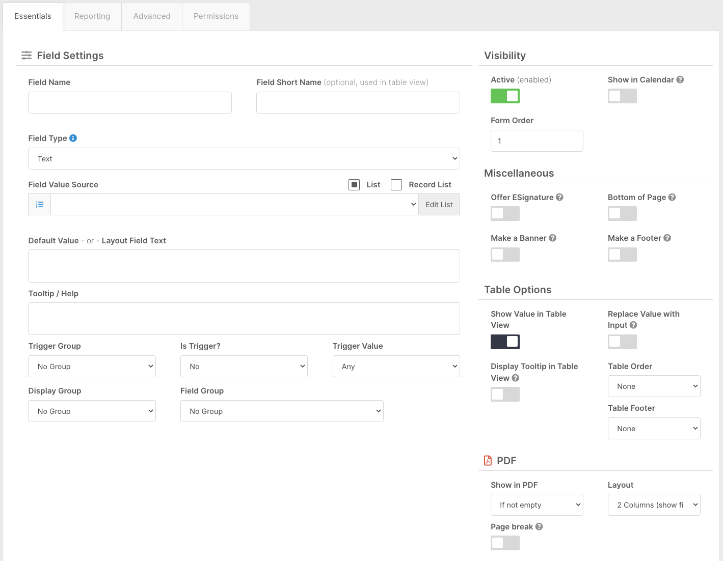Check the List checkbox
723x561 pixels.
(x=354, y=184)
